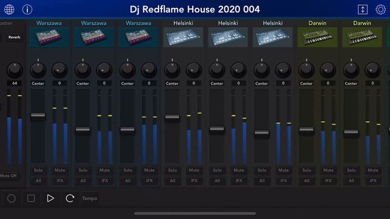Start playback with the play button
Screen dimensions: 390x219
(51, 198)
